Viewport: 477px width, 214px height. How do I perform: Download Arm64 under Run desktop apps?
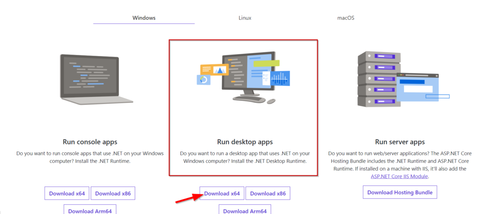click(x=245, y=209)
